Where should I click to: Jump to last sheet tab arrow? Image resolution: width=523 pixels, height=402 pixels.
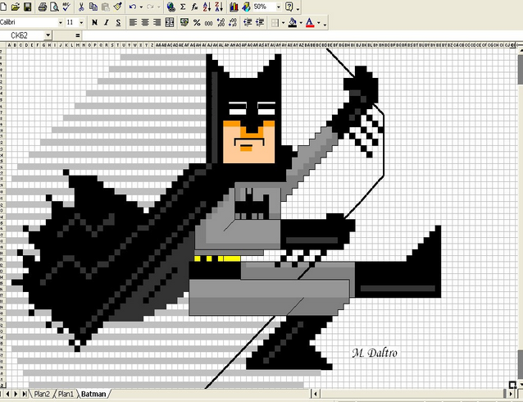pyautogui.click(x=24, y=394)
